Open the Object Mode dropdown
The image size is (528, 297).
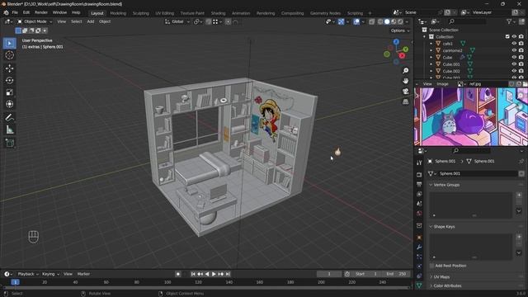coord(35,21)
